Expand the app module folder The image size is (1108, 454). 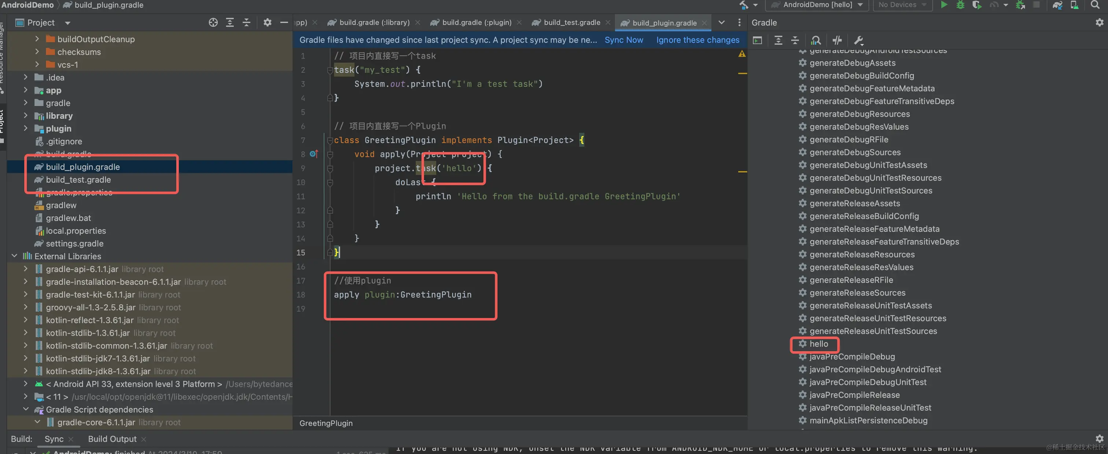(26, 90)
